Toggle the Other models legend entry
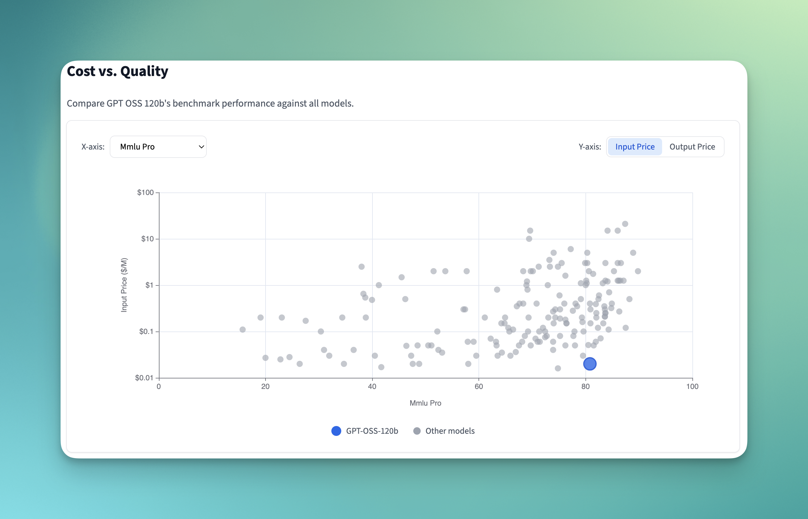This screenshot has height=519, width=808. coord(449,431)
